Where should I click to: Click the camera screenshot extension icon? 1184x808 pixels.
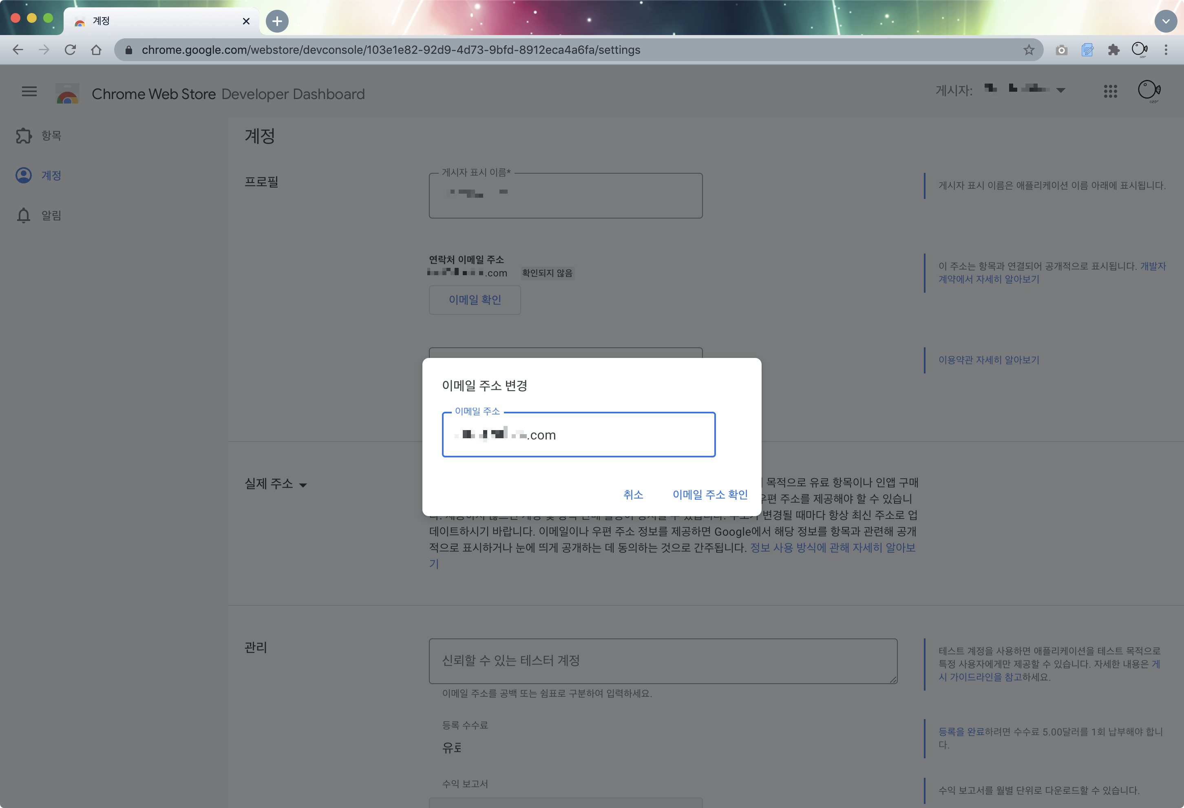(1061, 50)
